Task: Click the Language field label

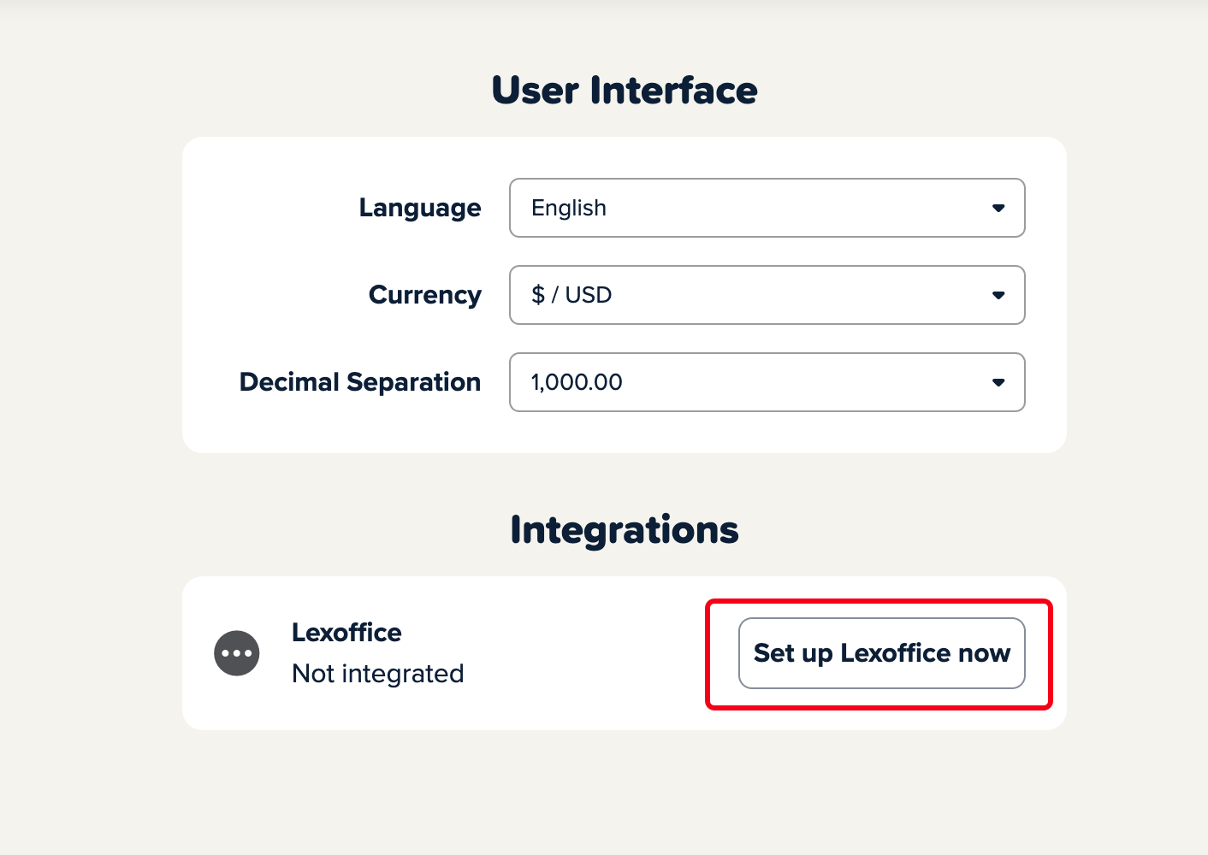Action: (x=420, y=209)
